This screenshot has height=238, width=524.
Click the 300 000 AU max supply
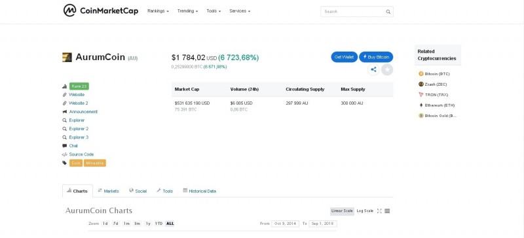352,103
